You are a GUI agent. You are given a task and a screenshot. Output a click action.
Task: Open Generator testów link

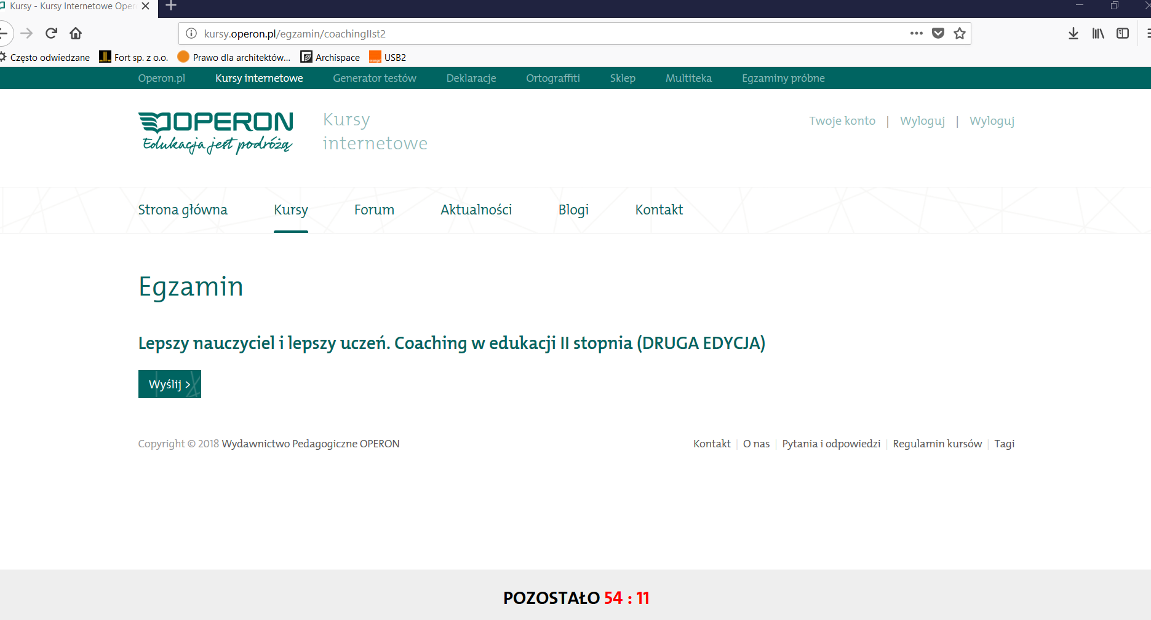tap(375, 78)
